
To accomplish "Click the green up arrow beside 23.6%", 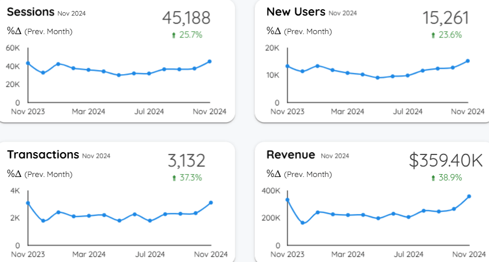I will (x=433, y=35).
